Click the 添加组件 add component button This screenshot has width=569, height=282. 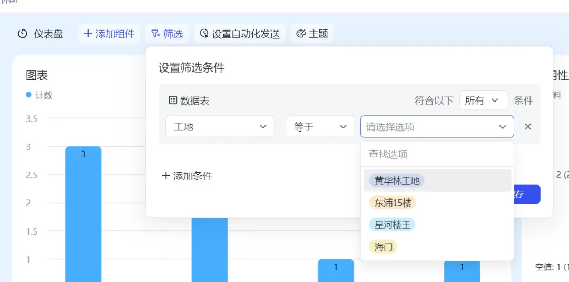tap(109, 34)
